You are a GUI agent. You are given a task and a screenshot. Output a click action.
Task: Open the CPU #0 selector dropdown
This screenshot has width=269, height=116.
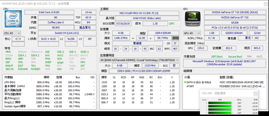pos(12,33)
